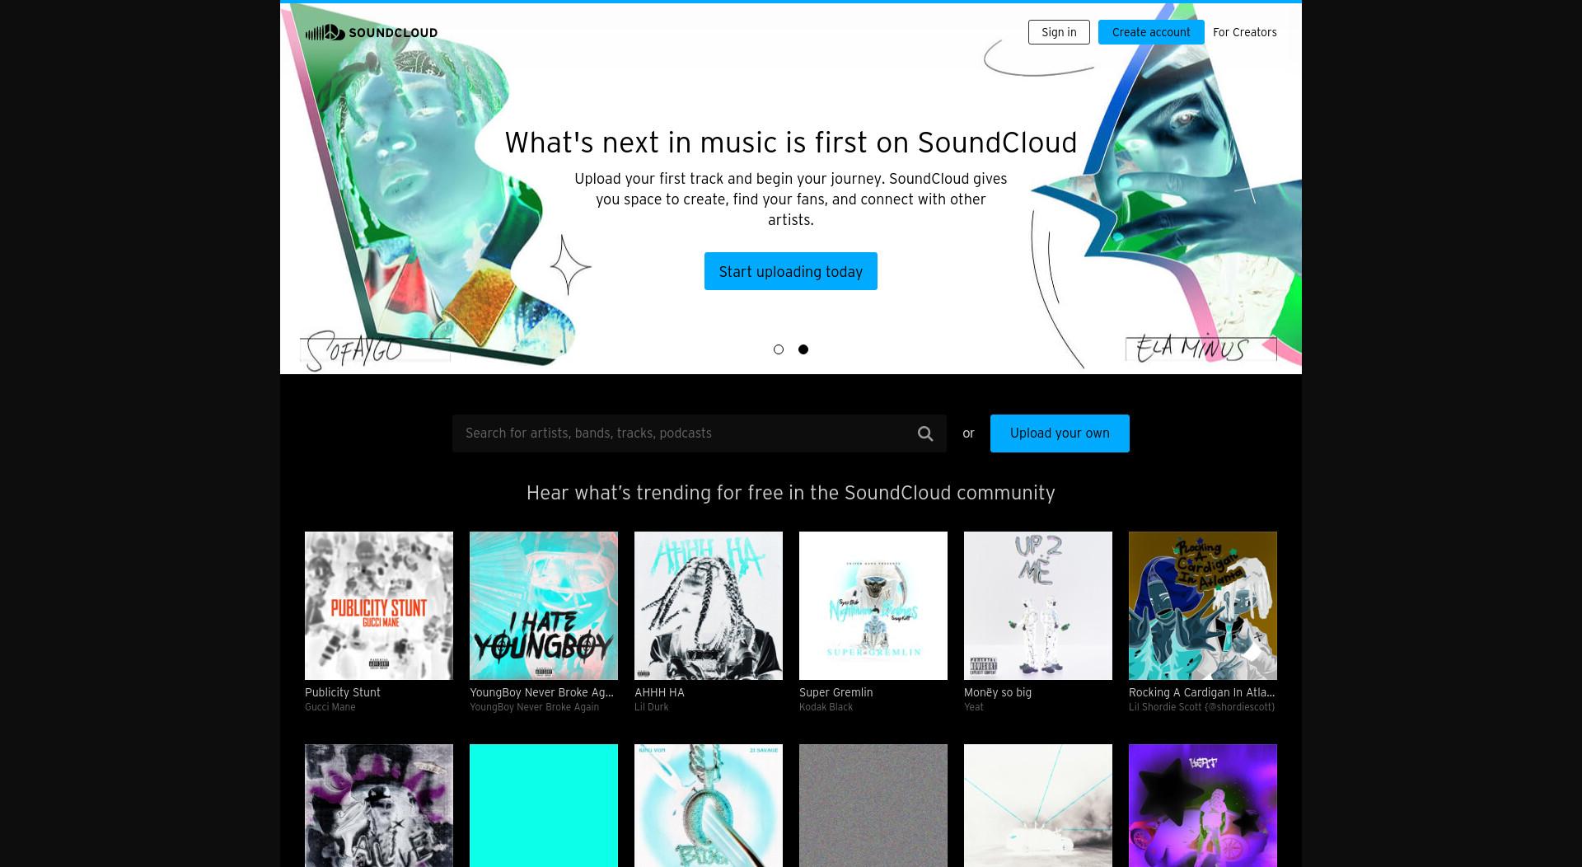Open the Lil Durk artist link
Image resolution: width=1582 pixels, height=867 pixels.
pos(652,707)
